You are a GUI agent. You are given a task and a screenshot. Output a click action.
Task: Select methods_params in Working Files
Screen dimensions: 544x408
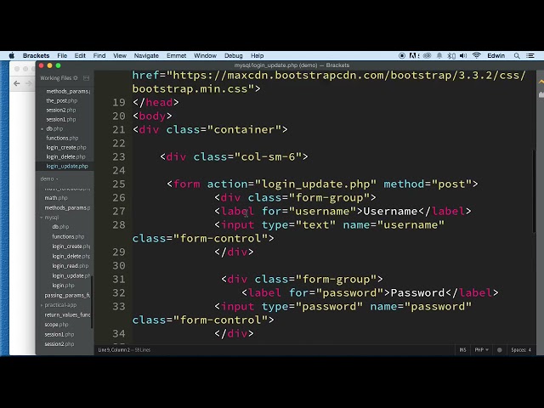click(68, 91)
